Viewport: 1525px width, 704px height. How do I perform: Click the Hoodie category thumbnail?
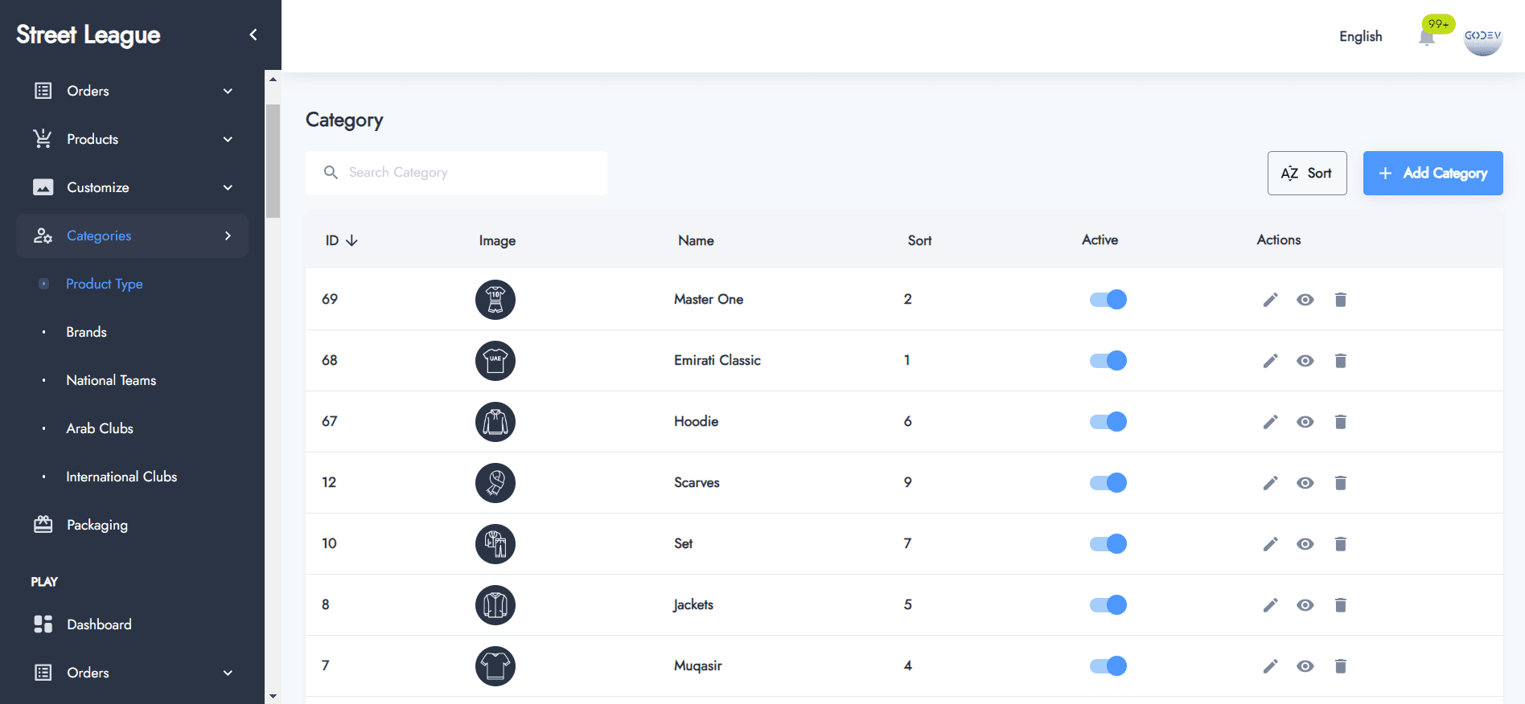(495, 422)
